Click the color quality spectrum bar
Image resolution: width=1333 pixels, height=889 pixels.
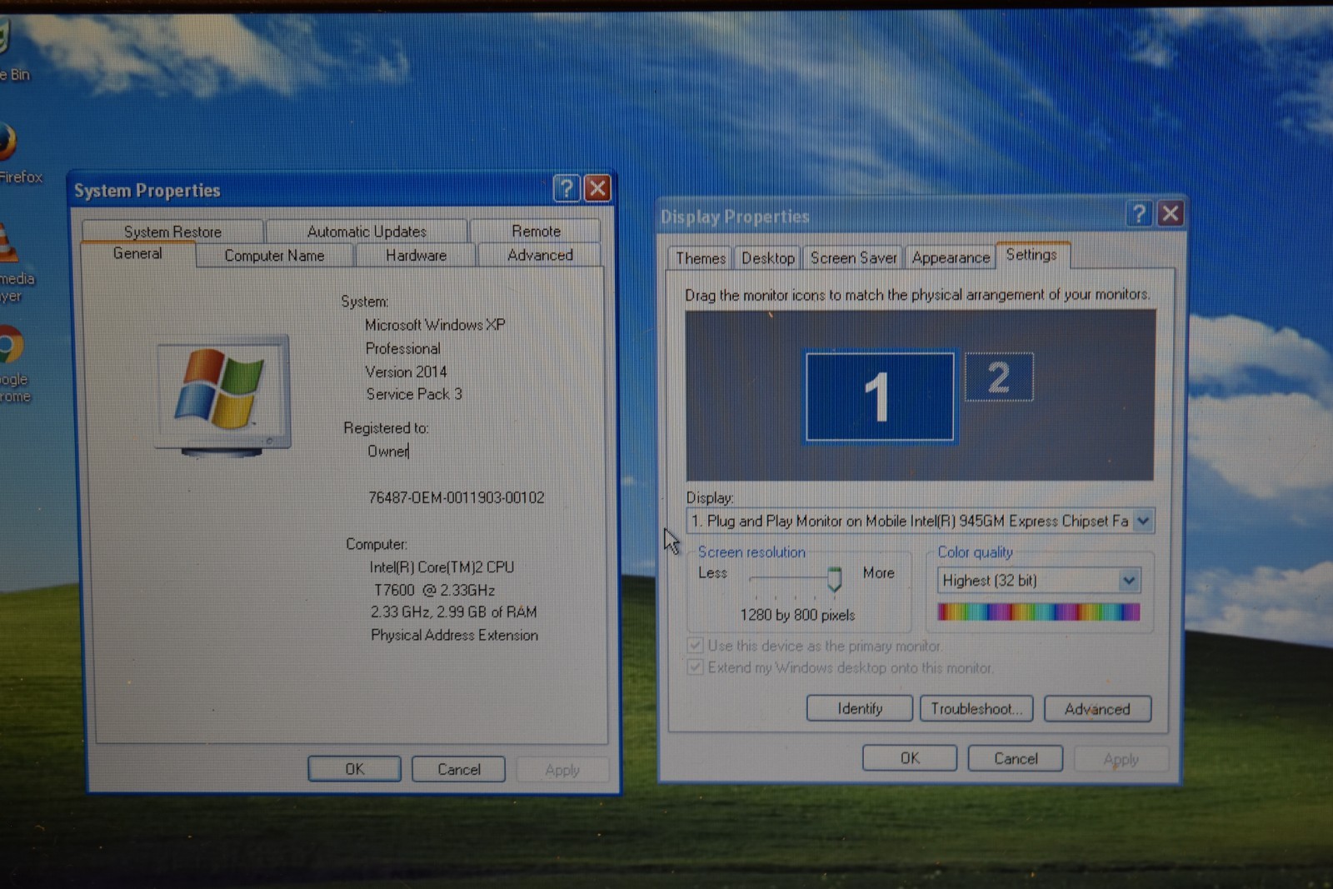(1039, 612)
